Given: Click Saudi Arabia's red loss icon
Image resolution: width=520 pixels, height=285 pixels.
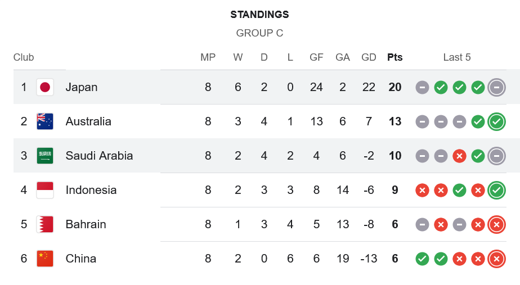Looking at the screenshot, I should click(459, 156).
